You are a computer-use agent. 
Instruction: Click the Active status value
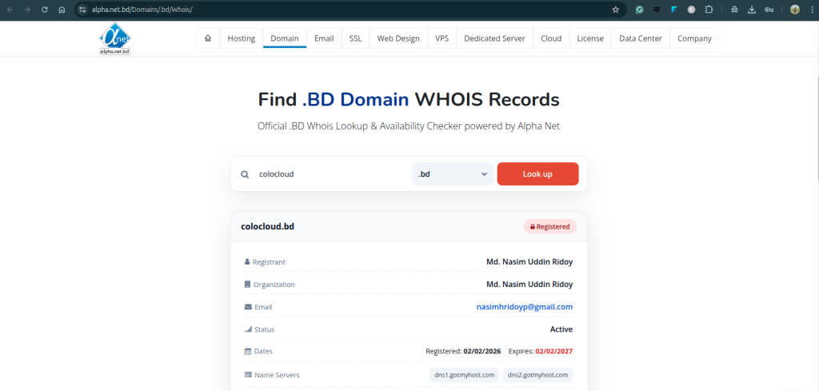[x=561, y=329]
